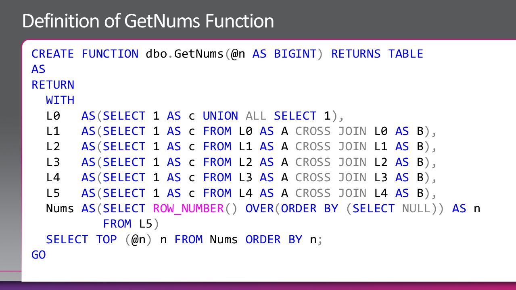Click the 'L3' CTE name at line start
This screenshot has height=290, width=516.
pos(53,162)
